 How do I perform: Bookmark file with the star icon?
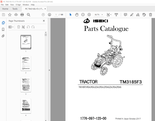10,15
